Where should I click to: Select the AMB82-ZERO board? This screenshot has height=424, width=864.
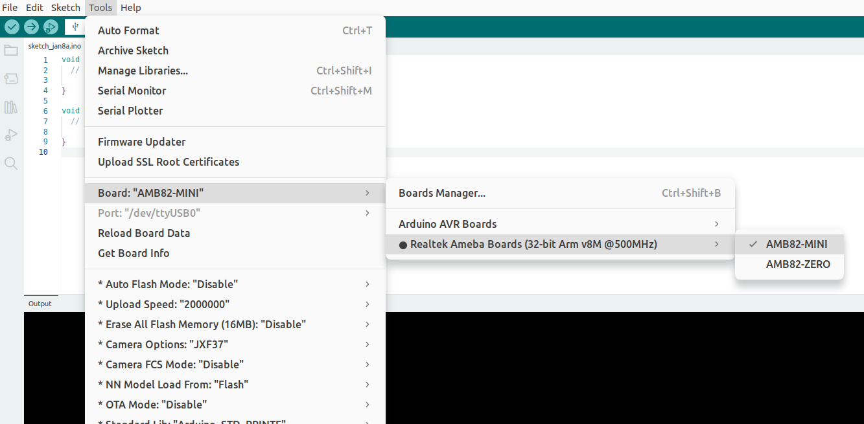point(789,264)
